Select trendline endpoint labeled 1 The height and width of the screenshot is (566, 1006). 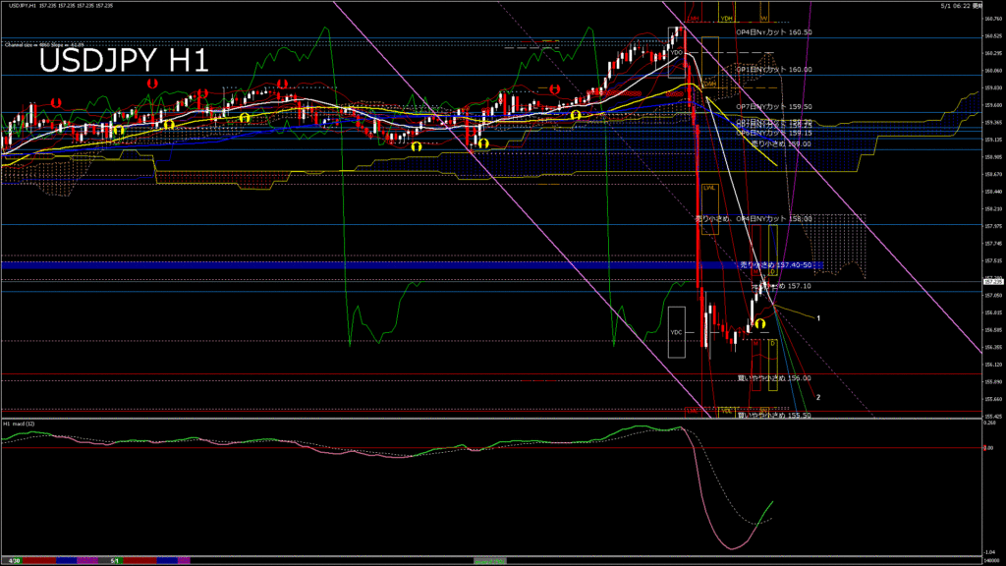pyautogui.click(x=818, y=318)
